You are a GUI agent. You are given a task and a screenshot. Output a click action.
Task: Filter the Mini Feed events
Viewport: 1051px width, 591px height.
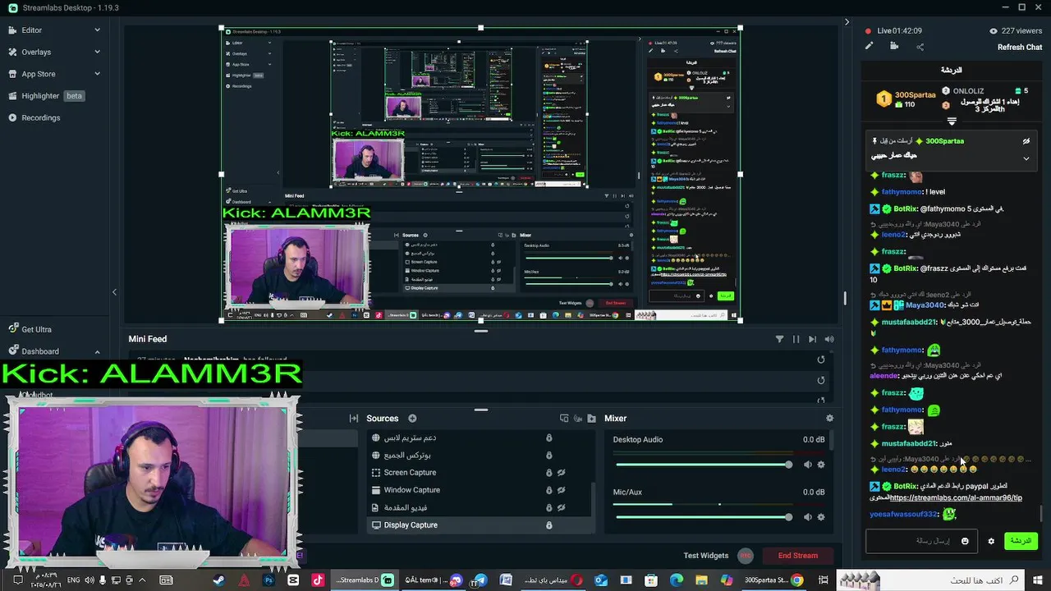click(x=779, y=339)
